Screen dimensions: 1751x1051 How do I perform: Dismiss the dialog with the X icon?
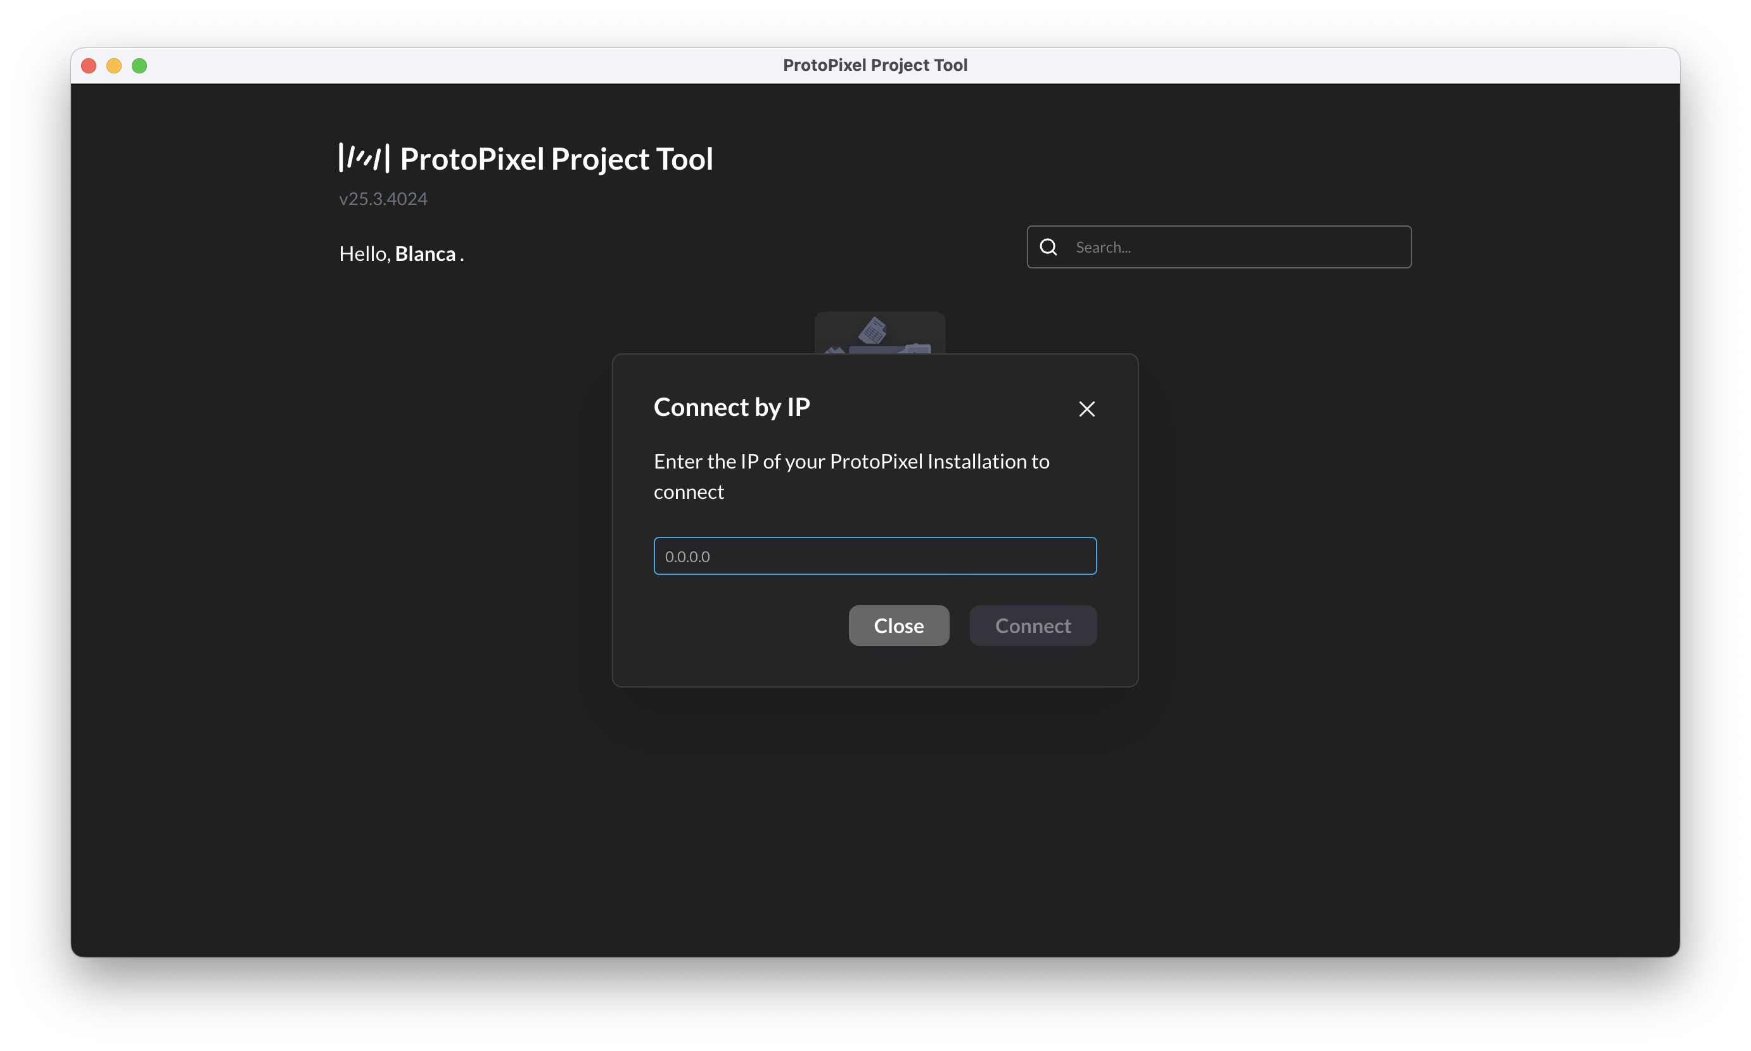[x=1086, y=408]
